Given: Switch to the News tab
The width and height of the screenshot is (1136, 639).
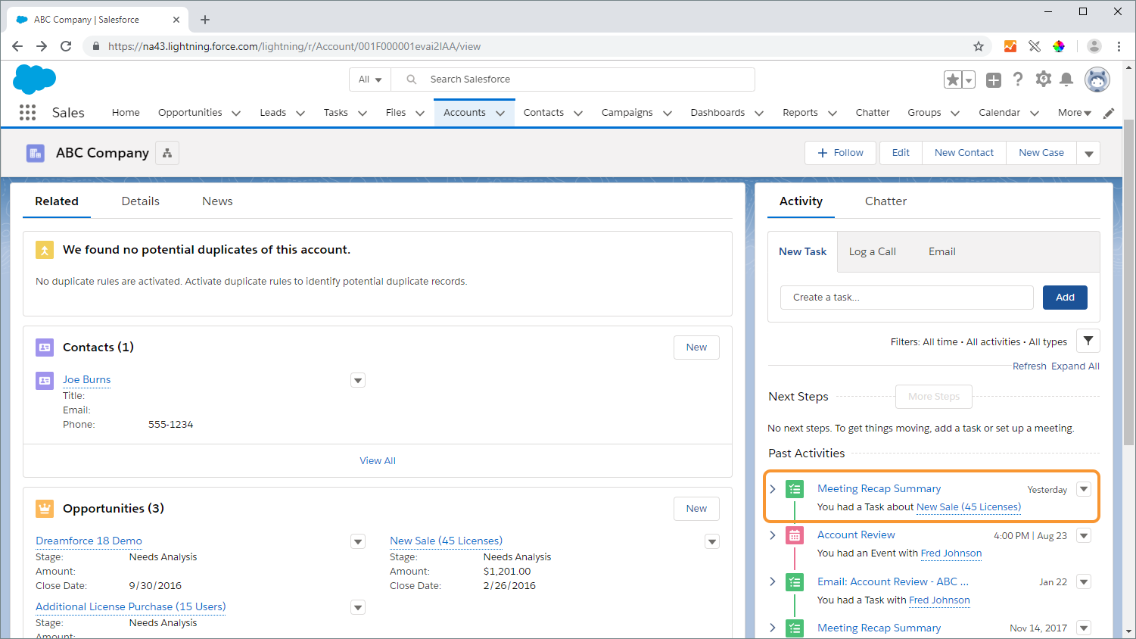Looking at the screenshot, I should click(217, 201).
